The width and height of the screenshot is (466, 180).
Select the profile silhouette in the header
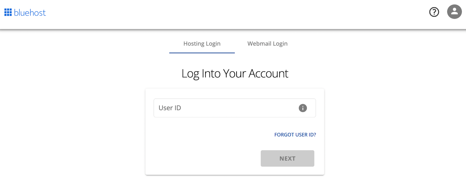454,12
